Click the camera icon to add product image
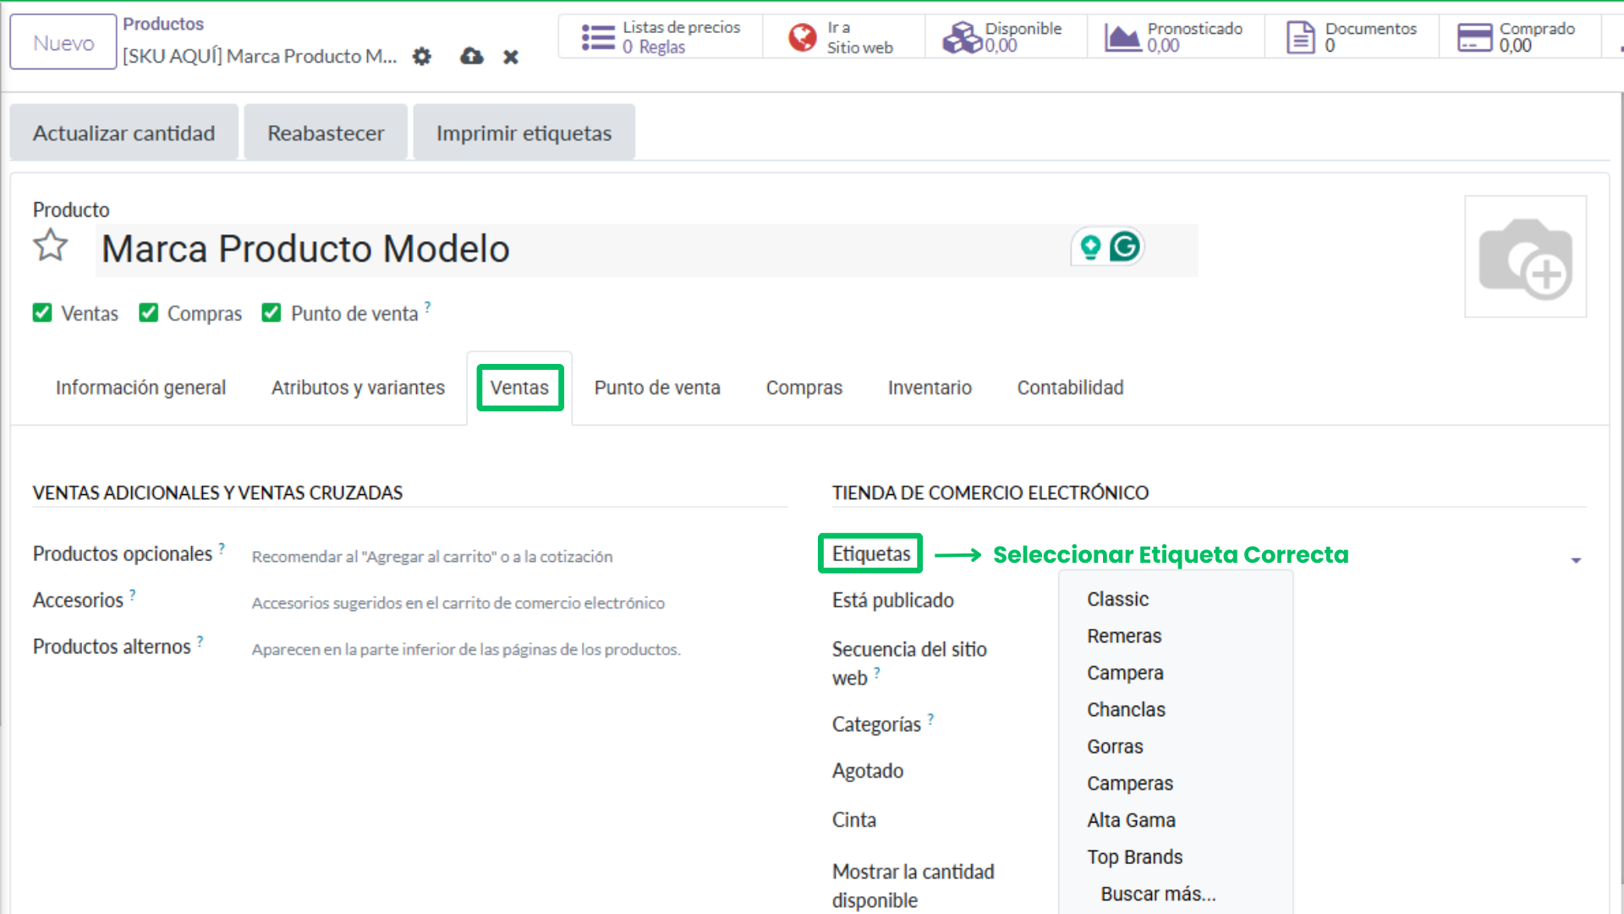Screen dimensions: 1624x914 tap(1525, 256)
